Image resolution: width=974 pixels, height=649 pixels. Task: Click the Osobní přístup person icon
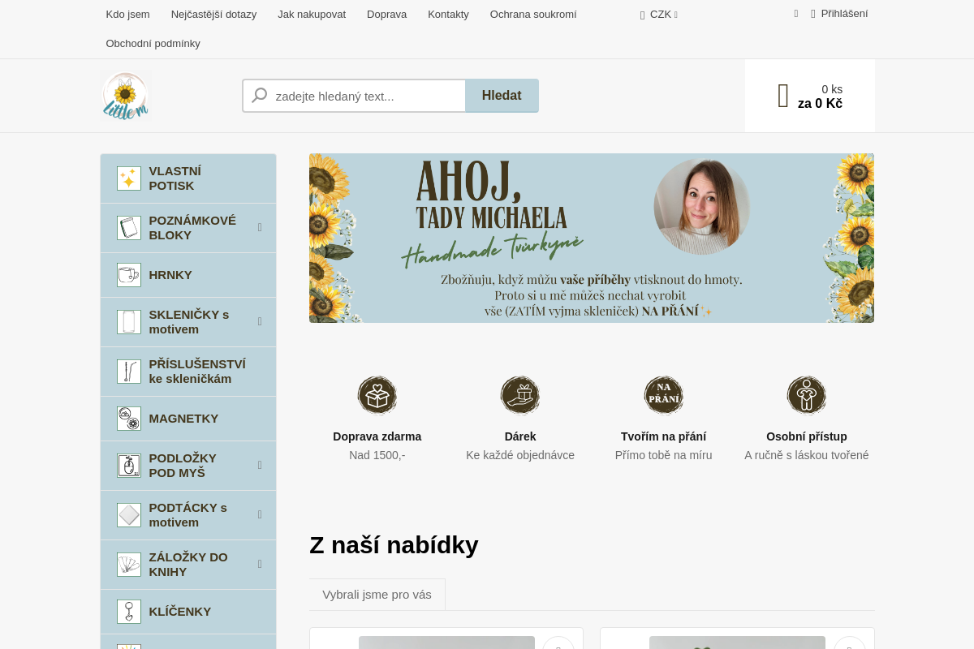(806, 395)
